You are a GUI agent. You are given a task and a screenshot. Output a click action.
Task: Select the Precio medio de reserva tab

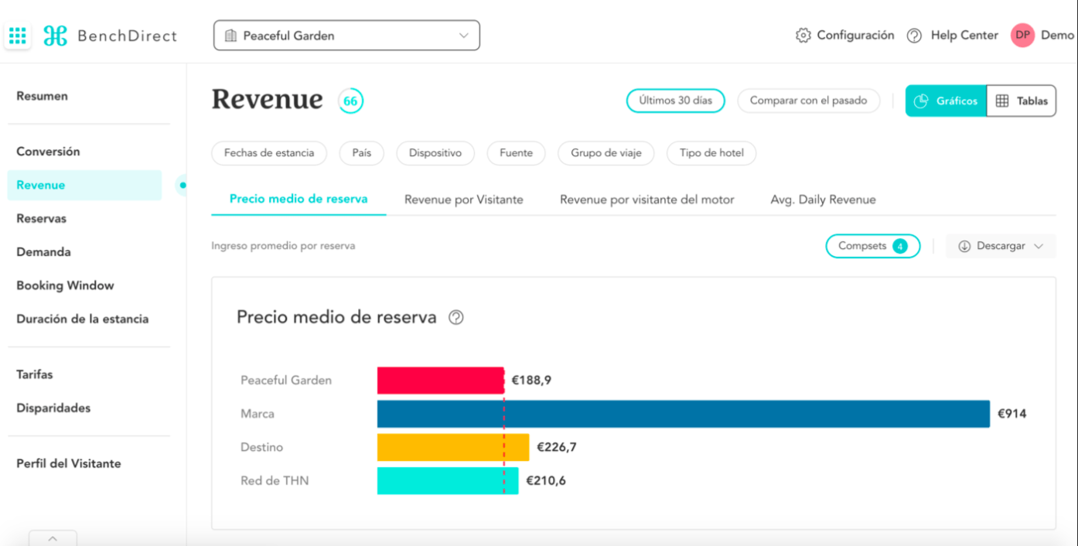pyautogui.click(x=298, y=199)
